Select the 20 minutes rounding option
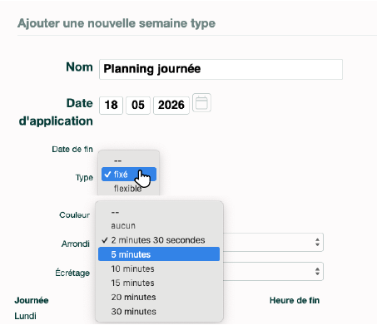The image size is (377, 325). [159, 297]
